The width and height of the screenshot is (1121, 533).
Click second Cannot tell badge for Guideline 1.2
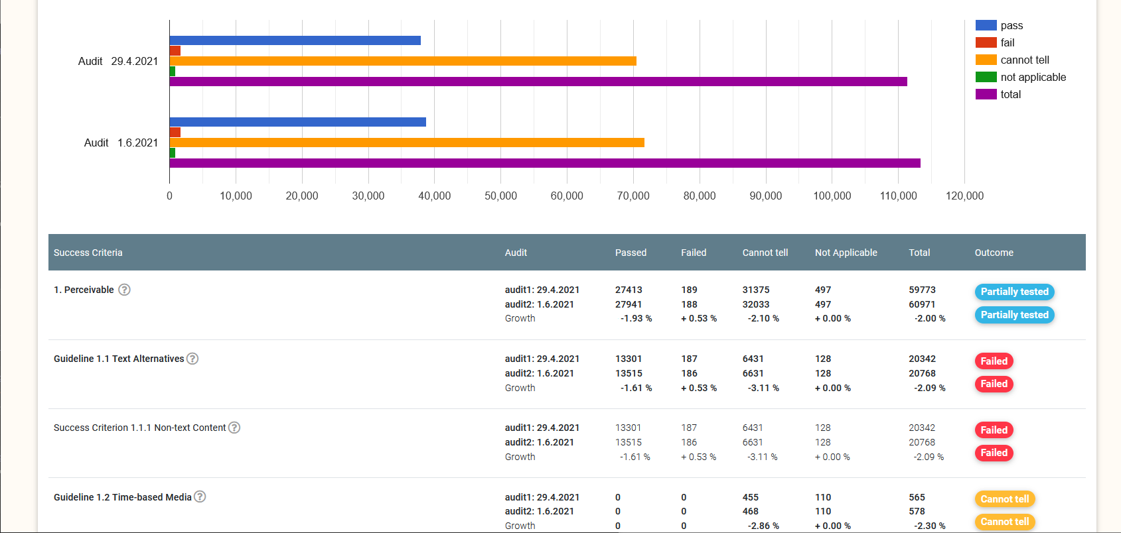point(1005,522)
